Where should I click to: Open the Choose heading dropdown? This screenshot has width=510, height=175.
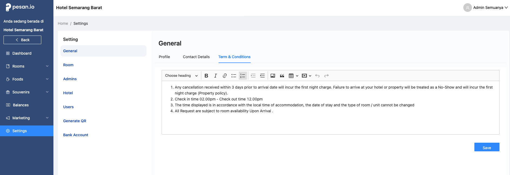181,76
